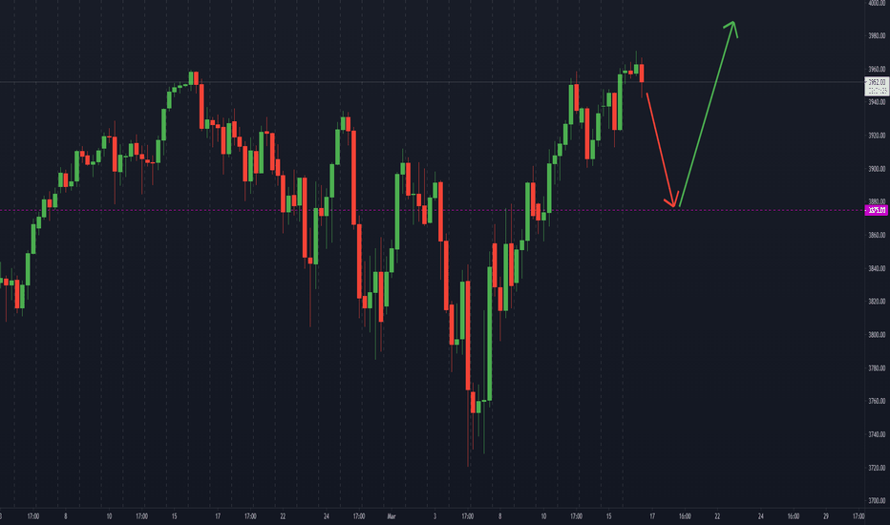Click the 4000.00 price axis label
Image resolution: width=890 pixels, height=525 pixels.
click(x=877, y=3)
